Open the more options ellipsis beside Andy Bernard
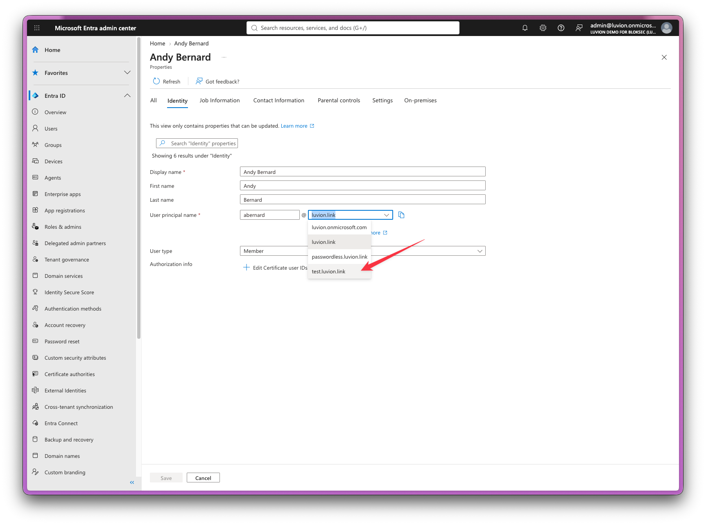The width and height of the screenshot is (706, 525). coord(224,57)
